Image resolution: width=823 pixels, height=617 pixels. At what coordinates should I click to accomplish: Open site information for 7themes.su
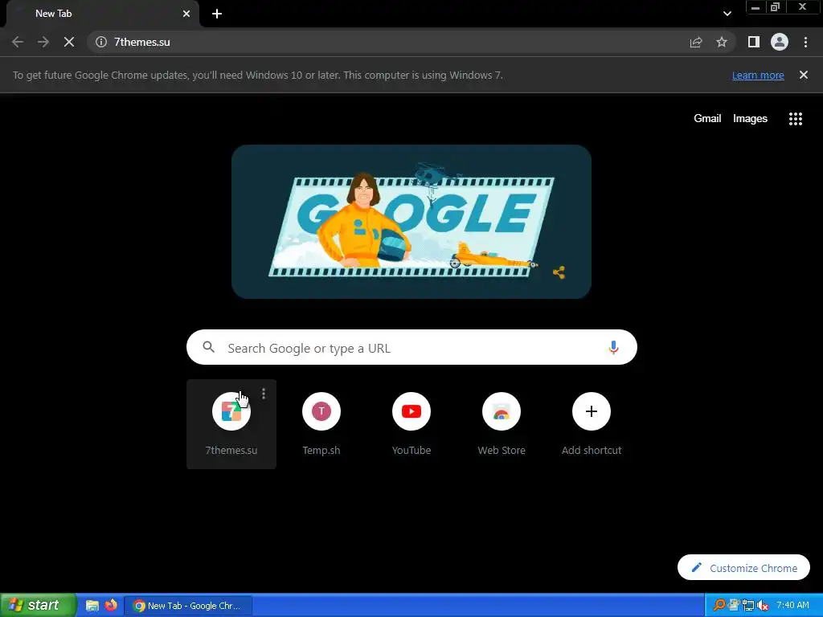click(101, 42)
